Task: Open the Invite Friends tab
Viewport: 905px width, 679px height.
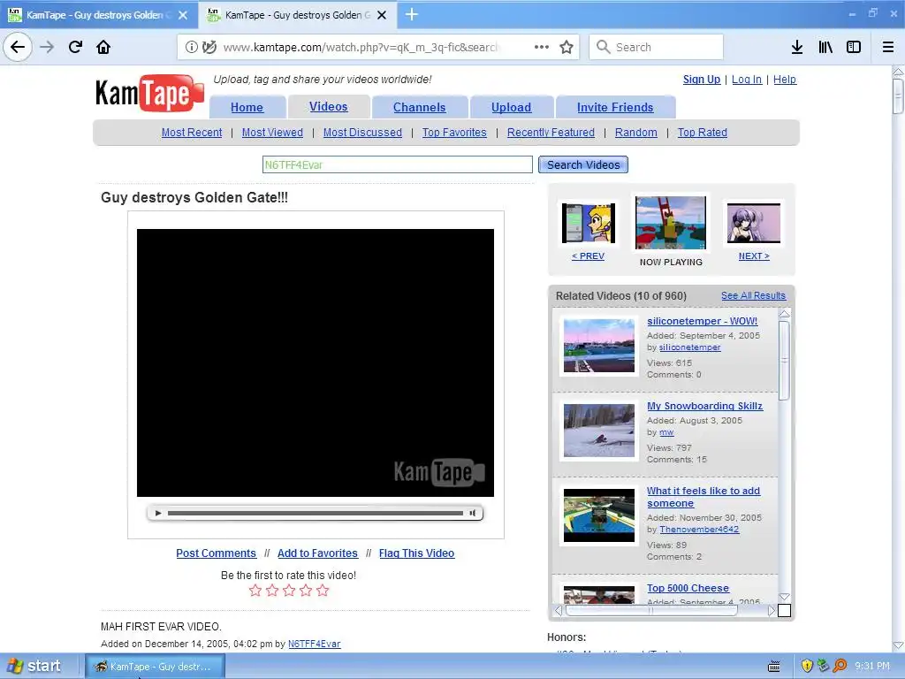Action: click(x=615, y=107)
